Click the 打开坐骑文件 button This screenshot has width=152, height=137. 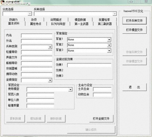(101, 118)
